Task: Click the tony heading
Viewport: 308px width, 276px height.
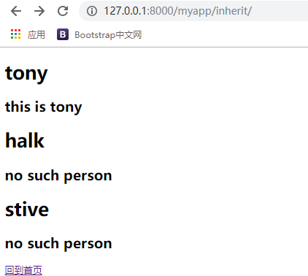Action: click(26, 74)
